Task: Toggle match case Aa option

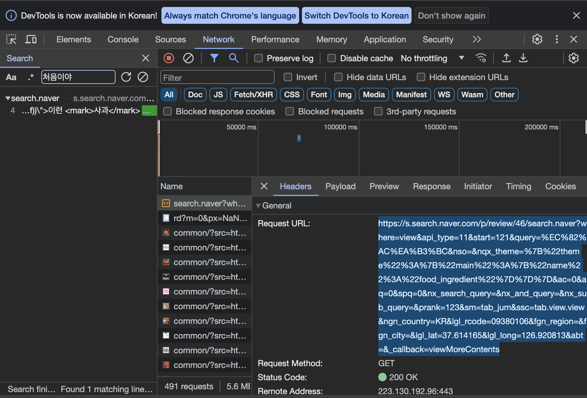Action: pyautogui.click(x=11, y=77)
